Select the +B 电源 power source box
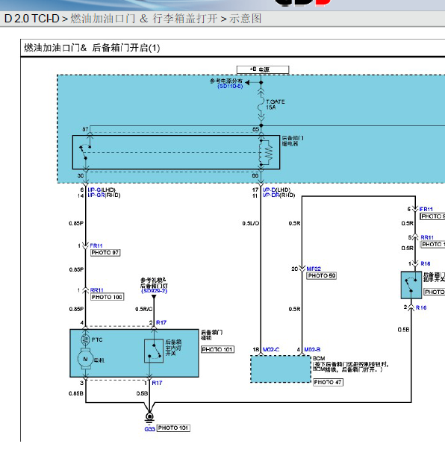Image resolution: width=445 pixels, height=476 pixels. 263,69
